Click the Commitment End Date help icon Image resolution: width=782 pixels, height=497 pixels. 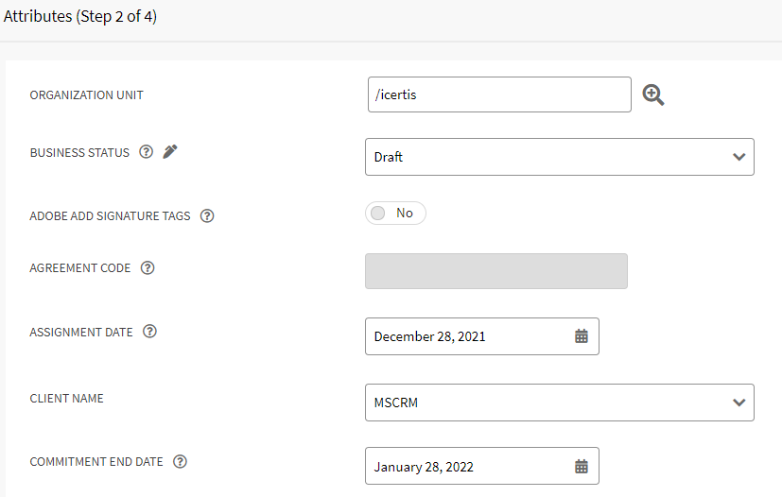tap(180, 462)
